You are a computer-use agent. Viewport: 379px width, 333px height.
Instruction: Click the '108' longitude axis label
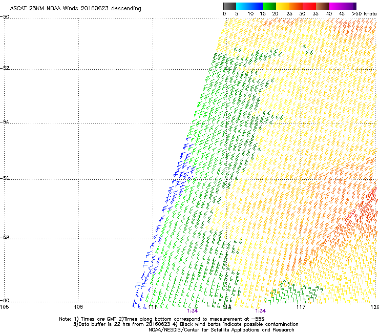pyautogui.click(x=78, y=307)
